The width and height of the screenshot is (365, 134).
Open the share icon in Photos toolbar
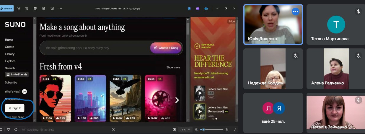pos(44,9)
